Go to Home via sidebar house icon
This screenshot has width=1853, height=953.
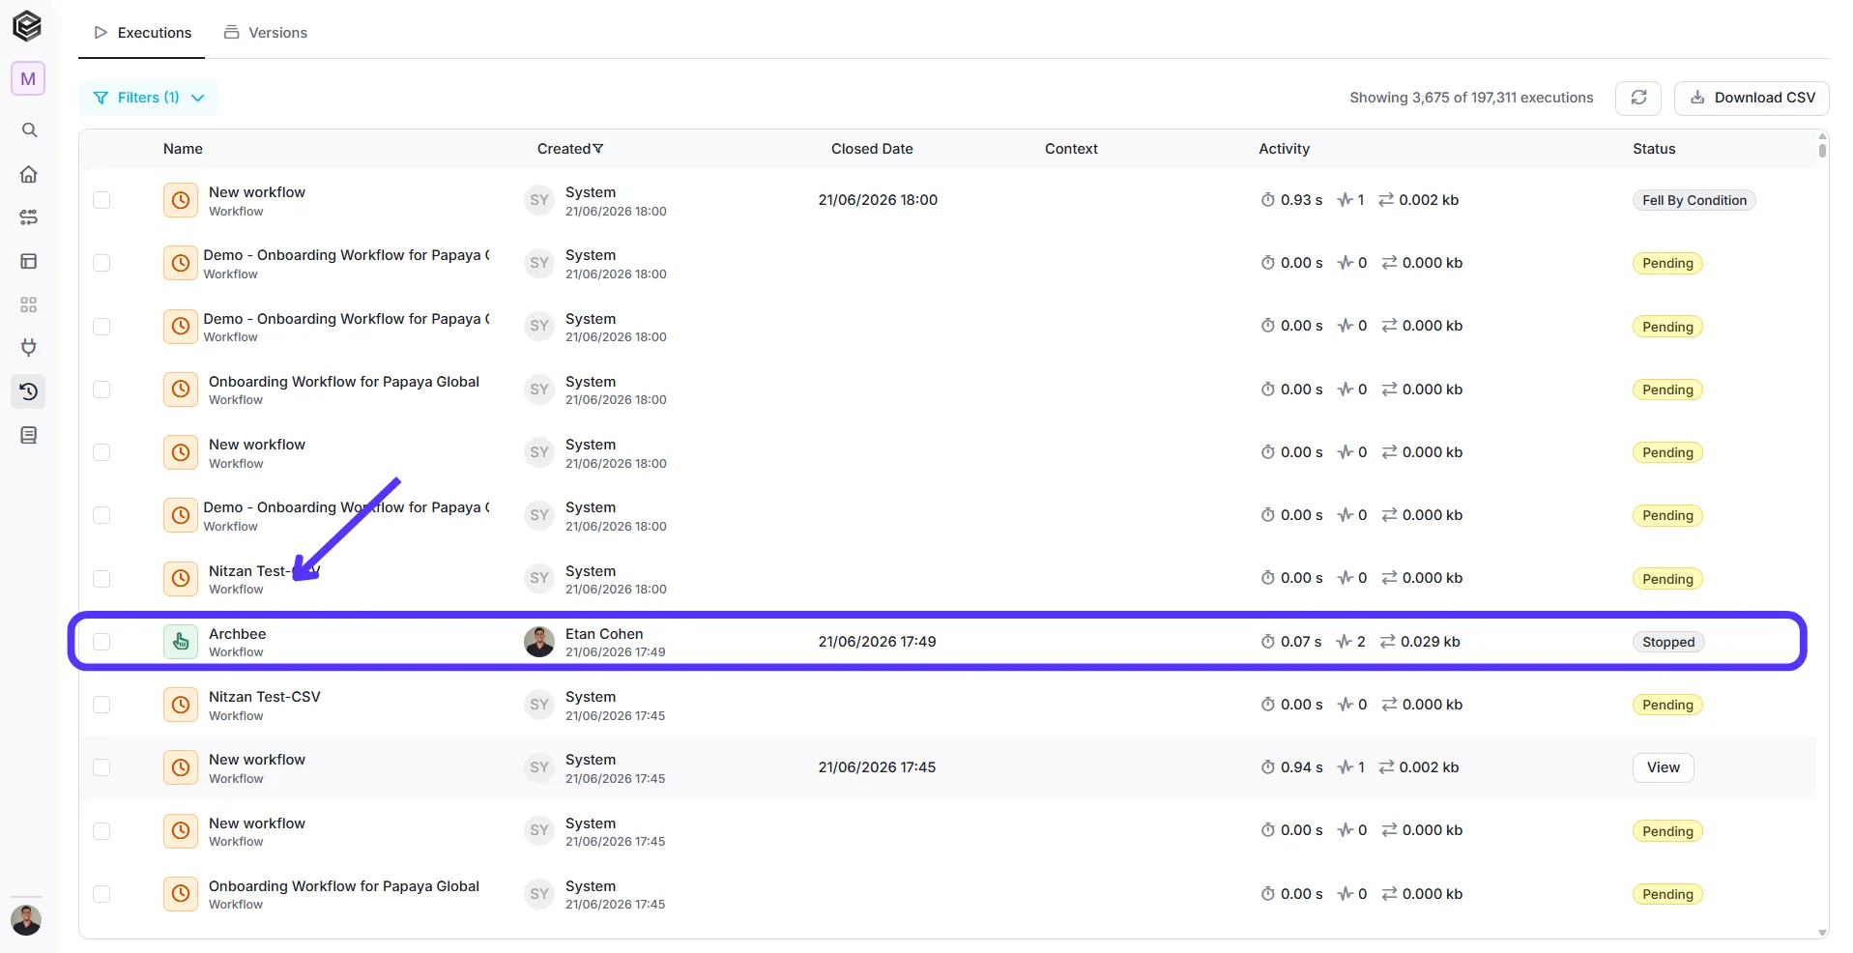[29, 174]
